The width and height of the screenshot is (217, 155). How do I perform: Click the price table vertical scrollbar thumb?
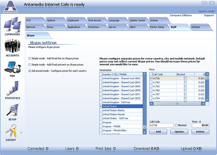click(207, 78)
